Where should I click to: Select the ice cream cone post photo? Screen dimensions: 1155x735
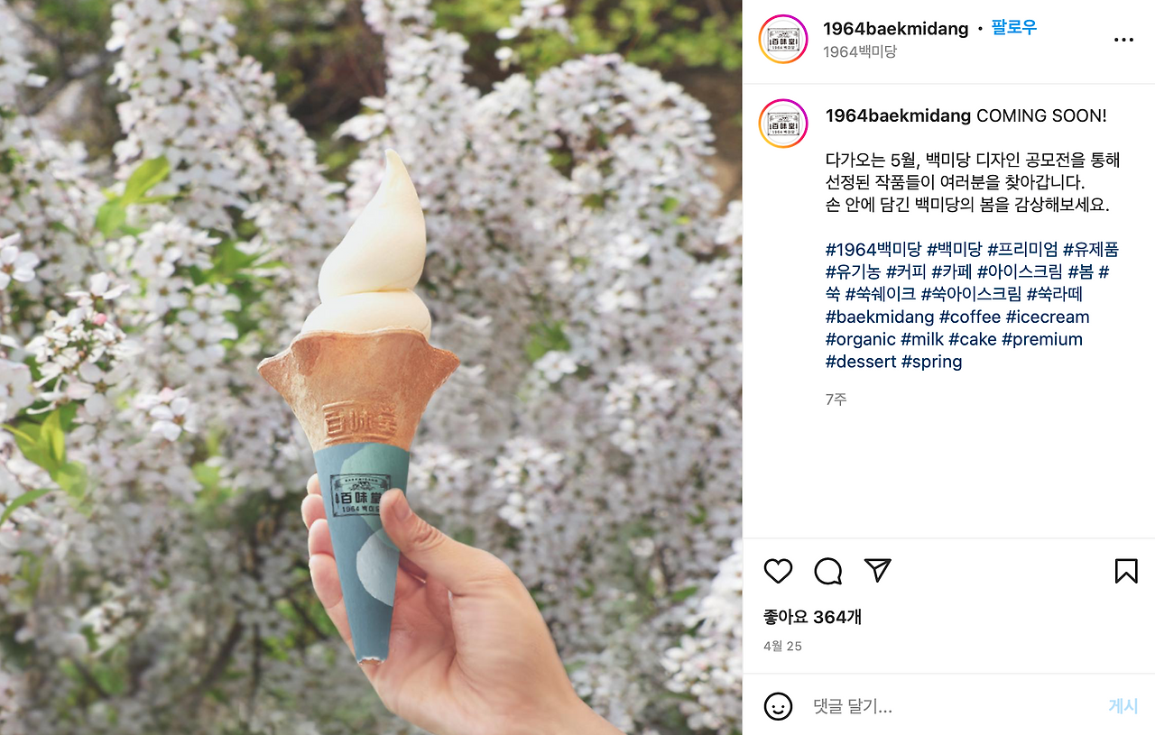click(371, 367)
